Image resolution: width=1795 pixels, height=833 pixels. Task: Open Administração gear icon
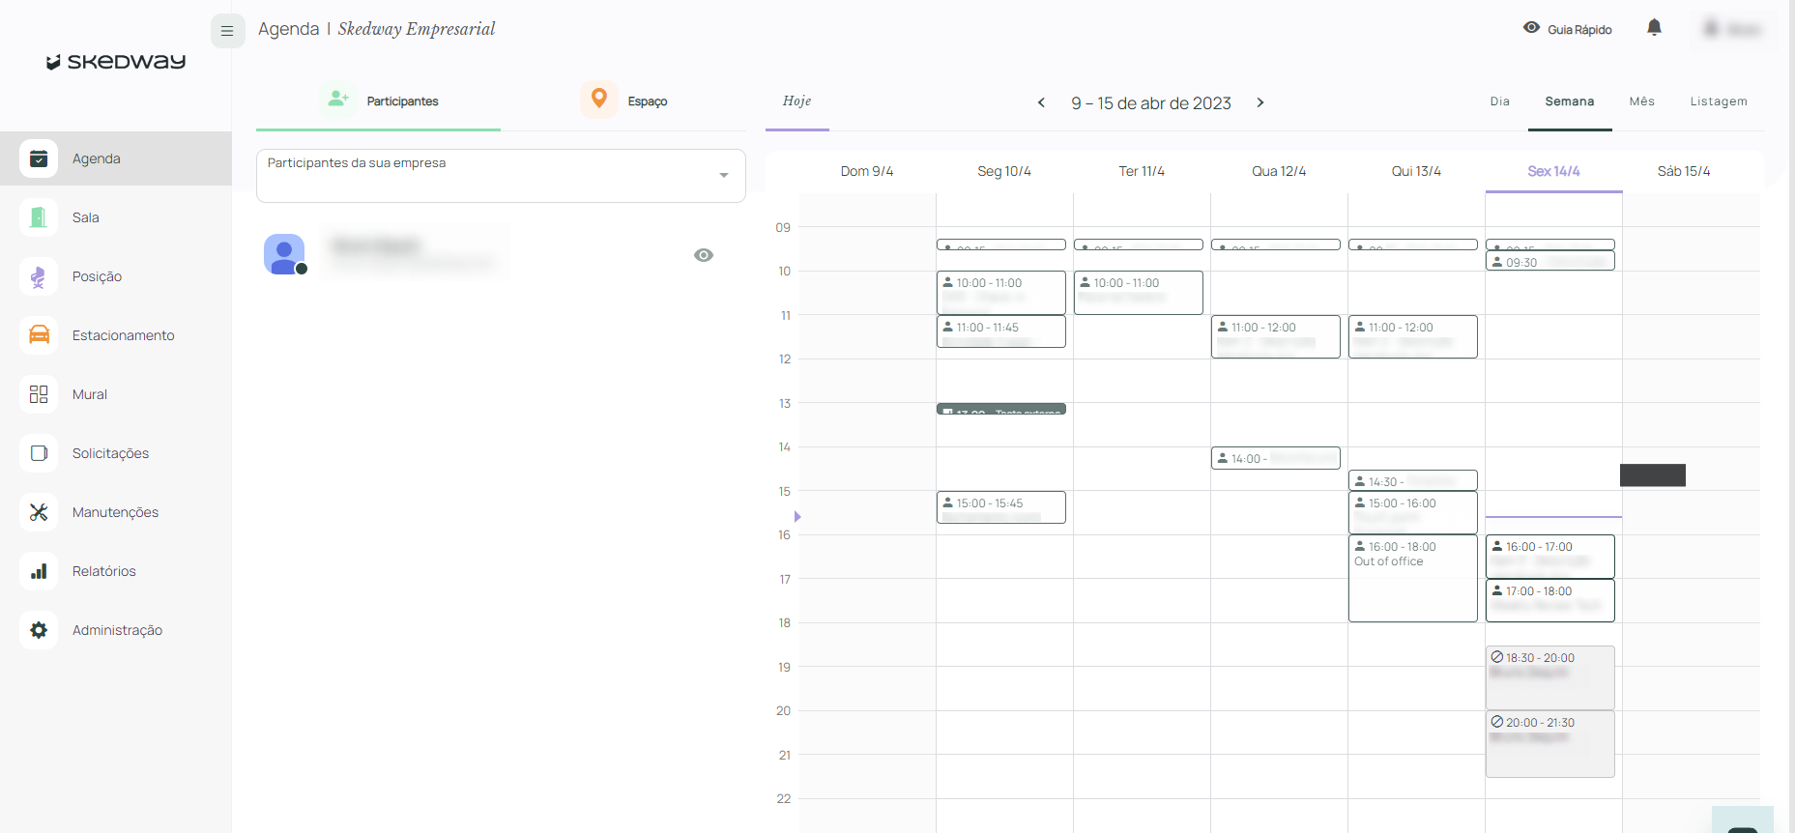point(39,630)
